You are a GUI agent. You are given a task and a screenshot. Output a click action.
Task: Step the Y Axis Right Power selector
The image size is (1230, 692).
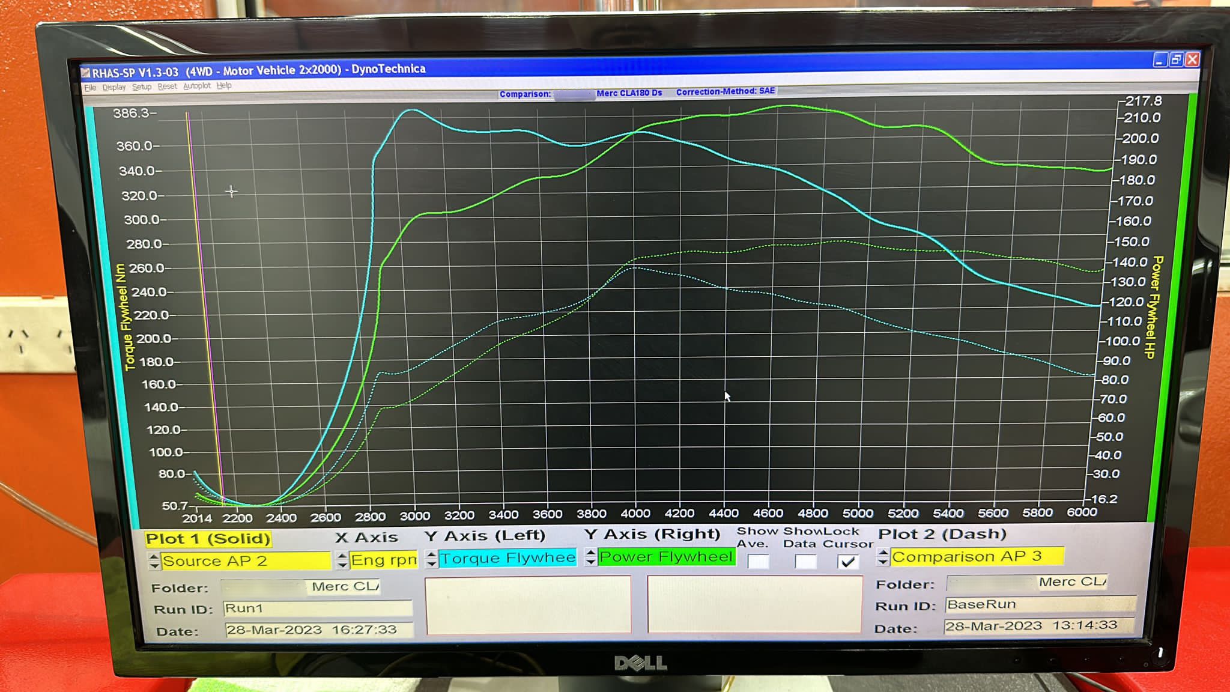click(590, 557)
